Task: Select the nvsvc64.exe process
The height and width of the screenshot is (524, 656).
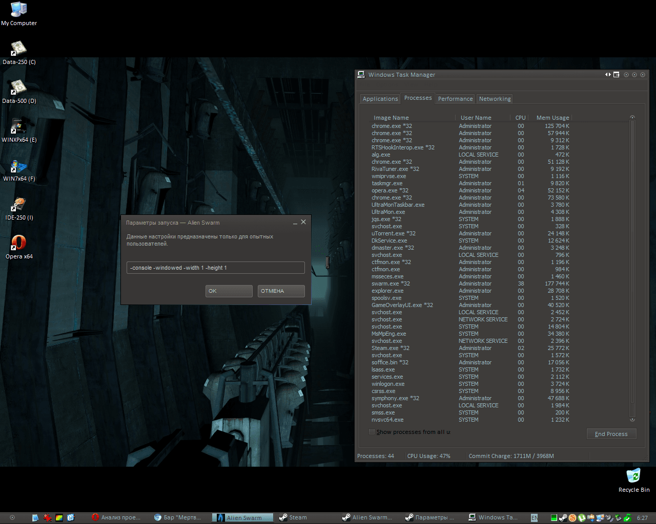Action: pos(470,420)
